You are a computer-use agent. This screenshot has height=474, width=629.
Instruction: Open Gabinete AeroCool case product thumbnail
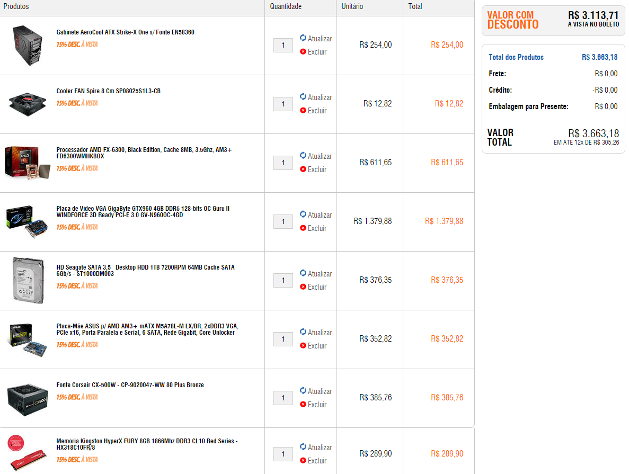27,46
